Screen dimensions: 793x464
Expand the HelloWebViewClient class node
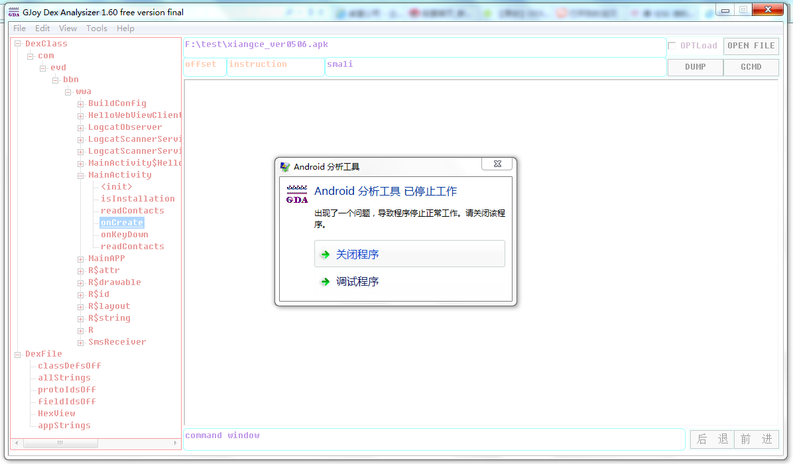coord(81,116)
